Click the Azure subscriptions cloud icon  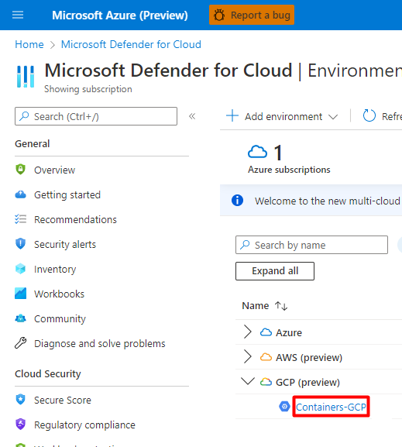257,152
